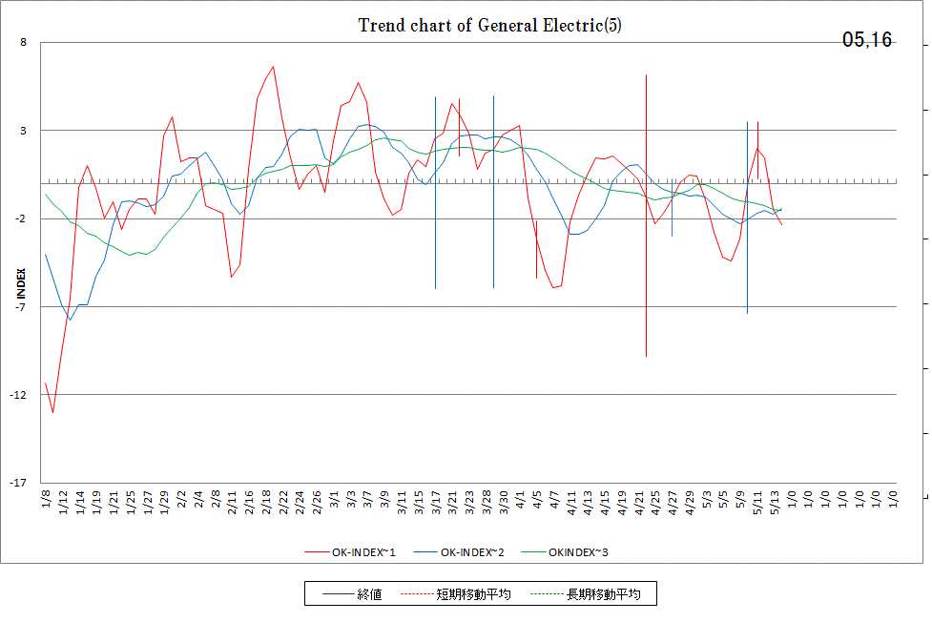Click the x-axis date label "1/8"
The height and width of the screenshot is (622, 932).
click(x=46, y=499)
